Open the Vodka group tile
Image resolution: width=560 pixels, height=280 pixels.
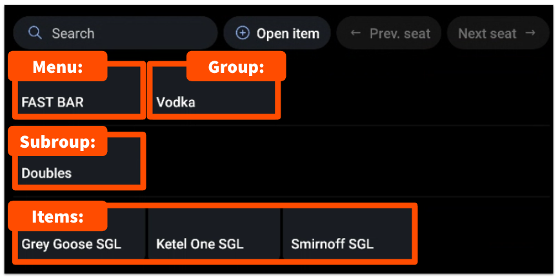214,97
